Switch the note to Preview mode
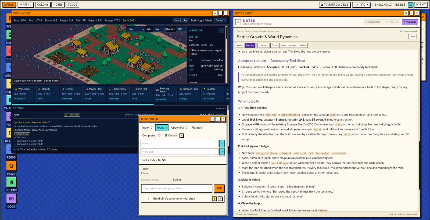 pyautogui.click(x=250, y=45)
